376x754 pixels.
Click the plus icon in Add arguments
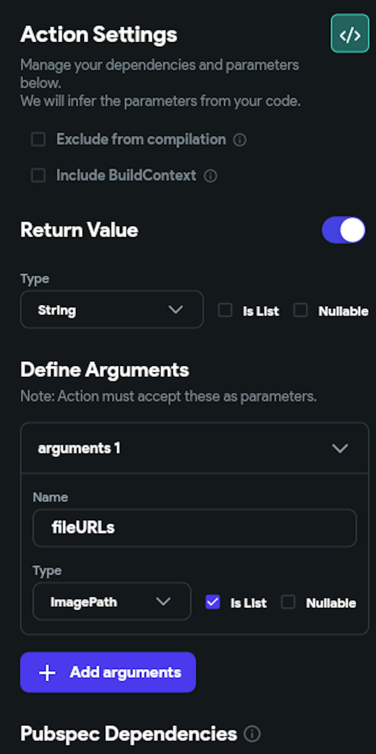point(47,673)
